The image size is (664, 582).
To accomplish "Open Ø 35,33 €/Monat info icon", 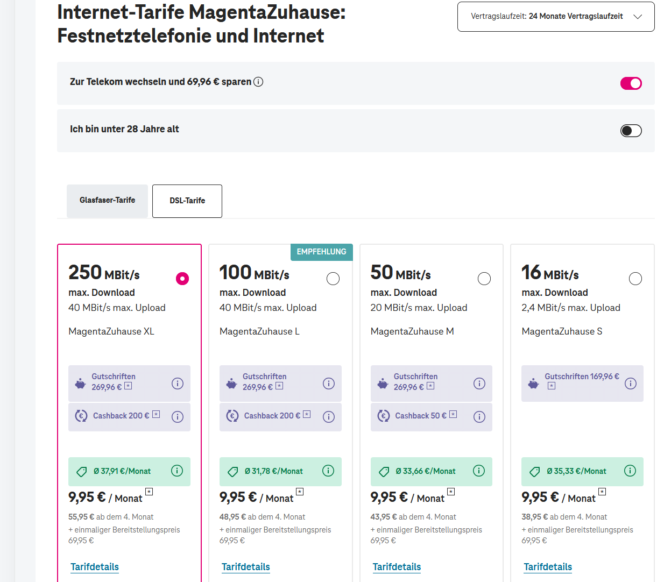I will (630, 471).
